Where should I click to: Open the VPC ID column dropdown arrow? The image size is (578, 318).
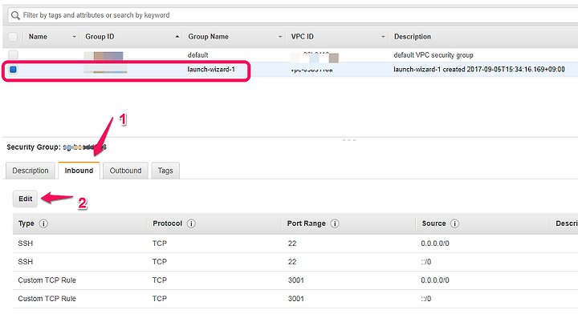[383, 37]
